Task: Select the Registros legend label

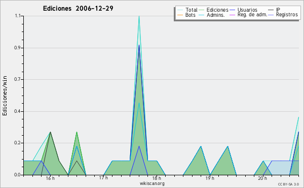Action: coord(287,15)
